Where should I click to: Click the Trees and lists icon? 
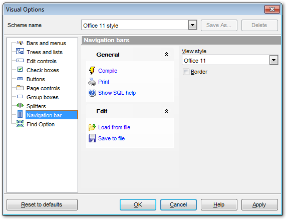tap(20, 51)
